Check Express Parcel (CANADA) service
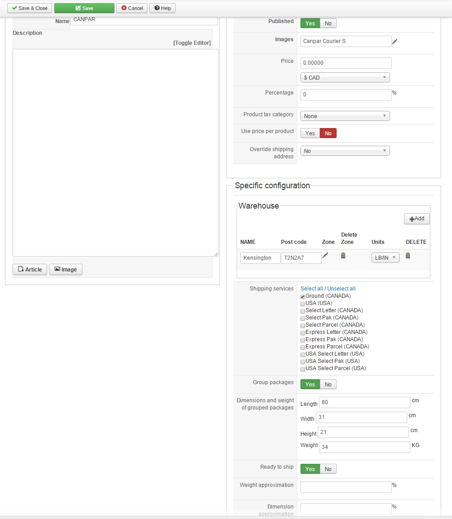The width and height of the screenshot is (452, 519). click(x=303, y=348)
